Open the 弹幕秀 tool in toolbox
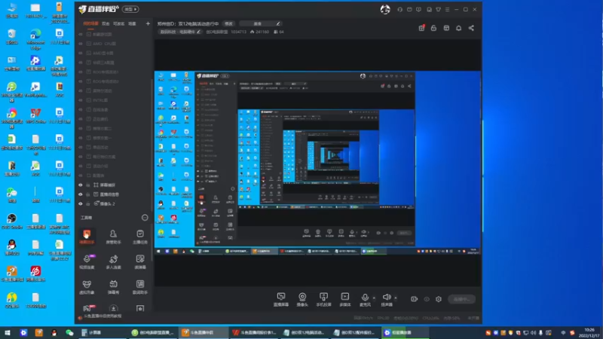Image resolution: width=603 pixels, height=339 pixels. (113, 285)
